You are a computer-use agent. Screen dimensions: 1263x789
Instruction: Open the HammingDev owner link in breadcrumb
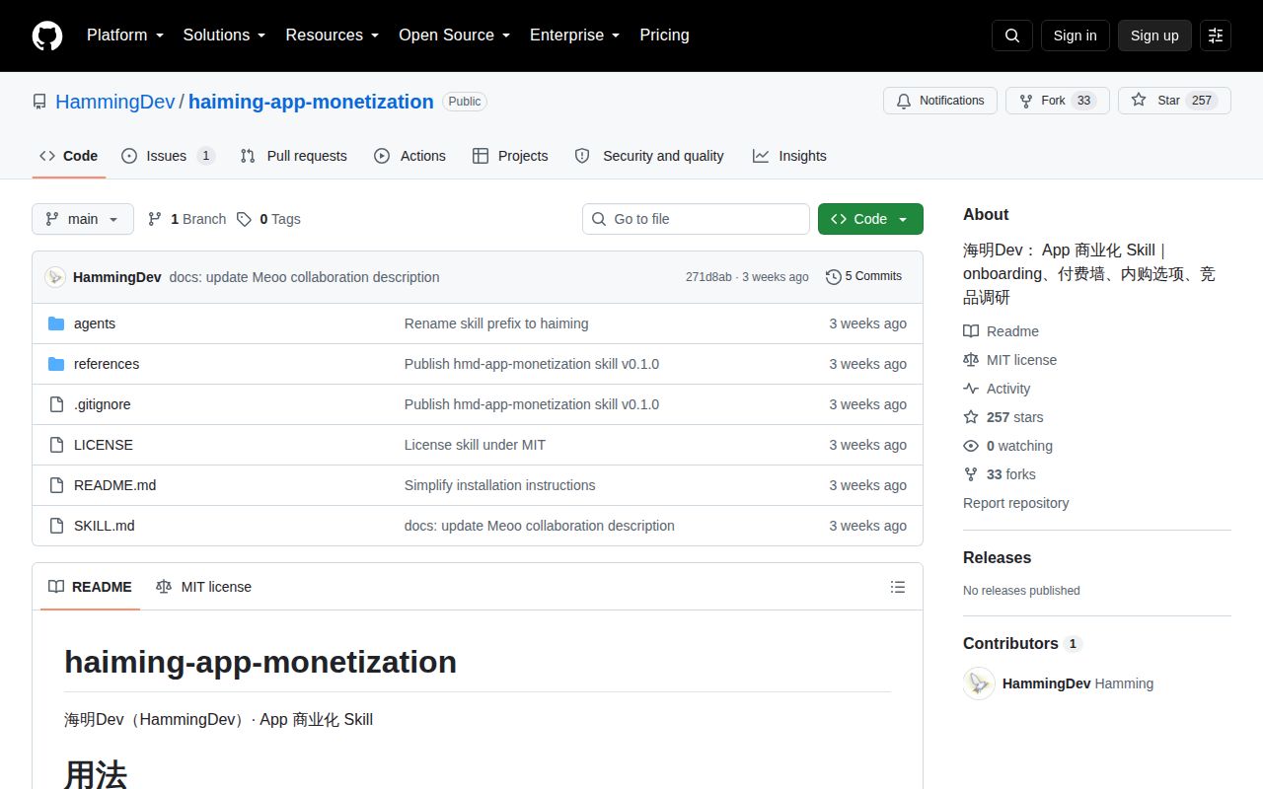[x=114, y=102]
